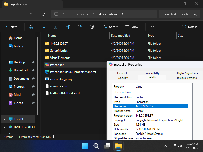Image resolution: width=203 pixels, height=152 pixels.
Task: Go up one folder level arrow
Action: tap(31, 14)
